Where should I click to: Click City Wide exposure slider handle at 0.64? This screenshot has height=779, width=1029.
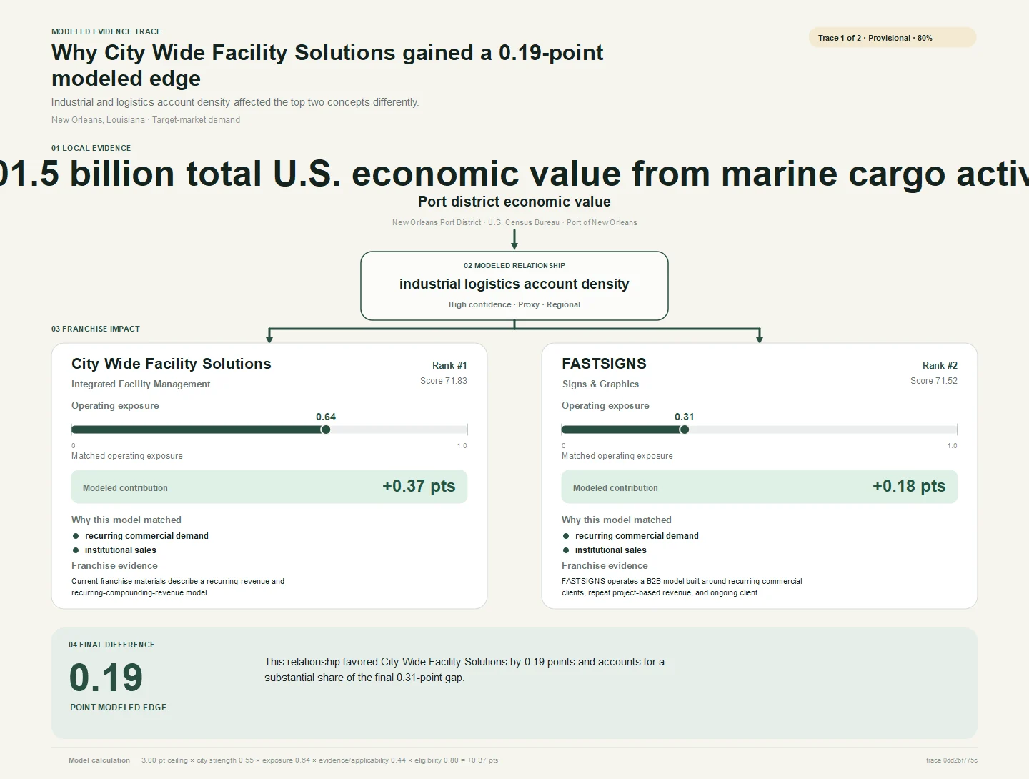[x=326, y=430]
